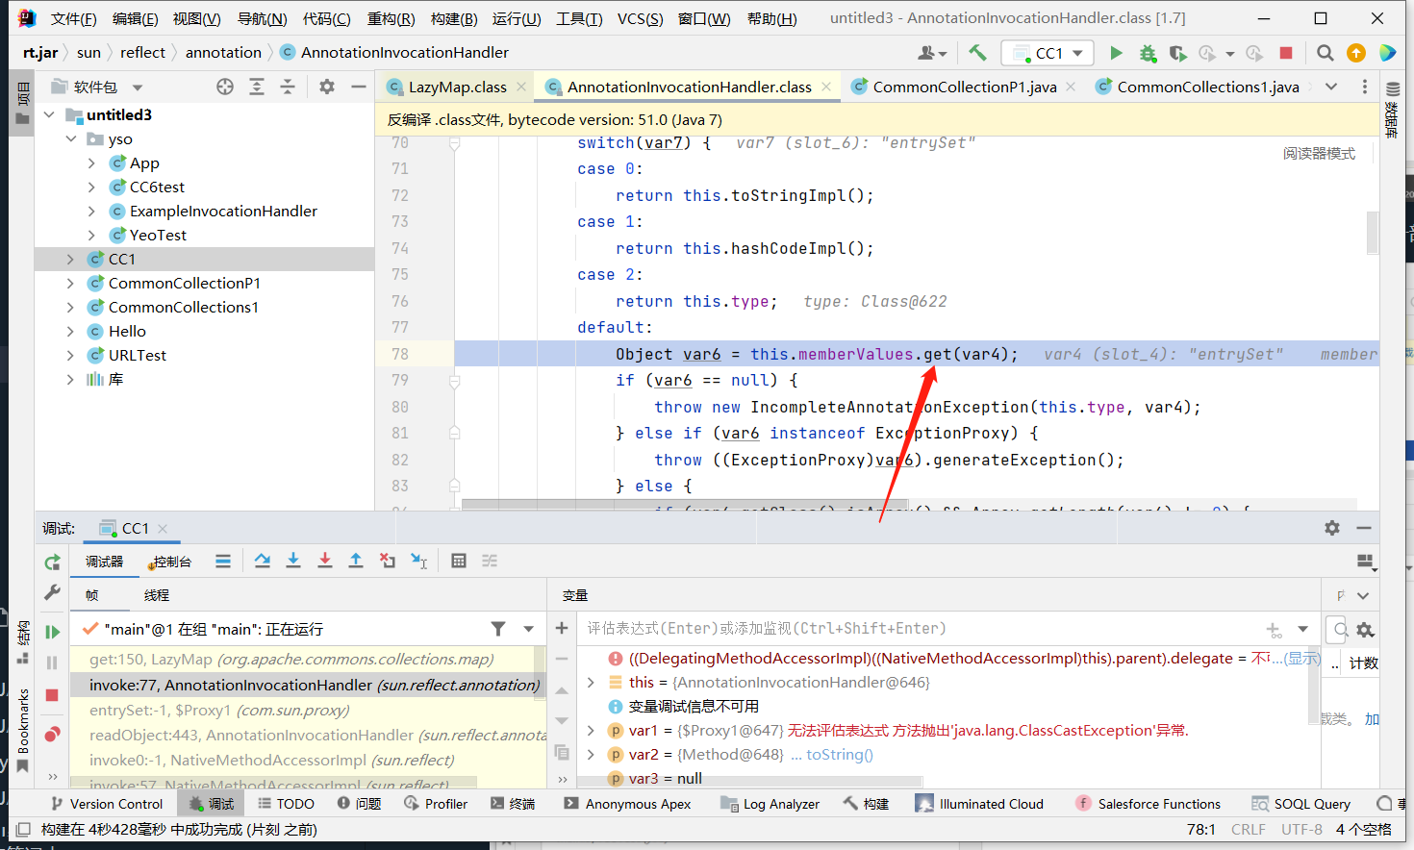Switch to 线程 threads tab
Image resolution: width=1414 pixels, height=850 pixels.
[157, 596]
